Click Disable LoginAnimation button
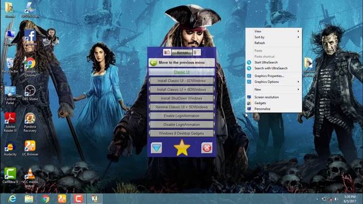363x204 pixels. 181,125
